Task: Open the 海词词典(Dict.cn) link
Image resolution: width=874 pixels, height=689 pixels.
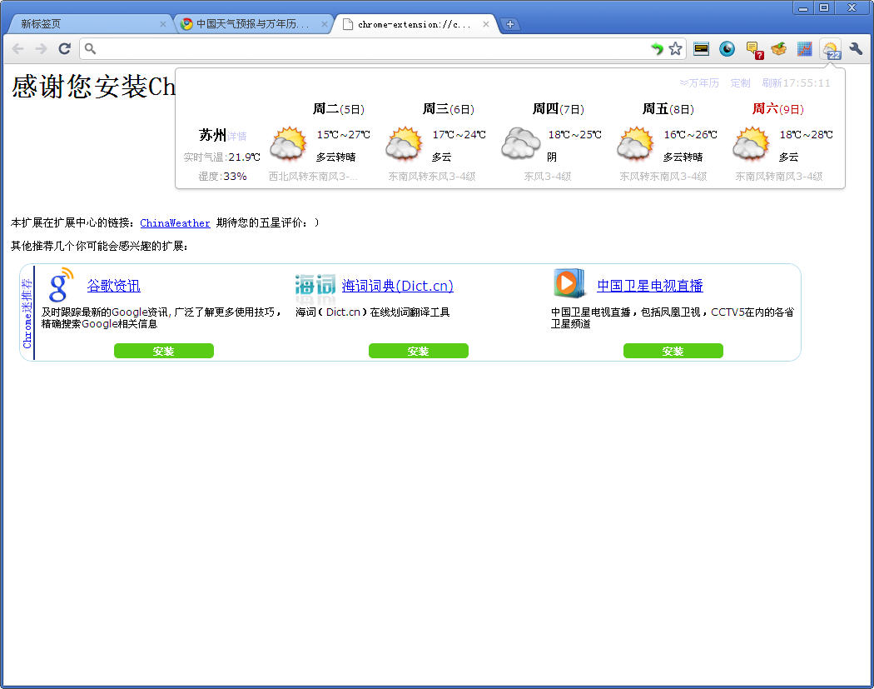Action: click(397, 286)
